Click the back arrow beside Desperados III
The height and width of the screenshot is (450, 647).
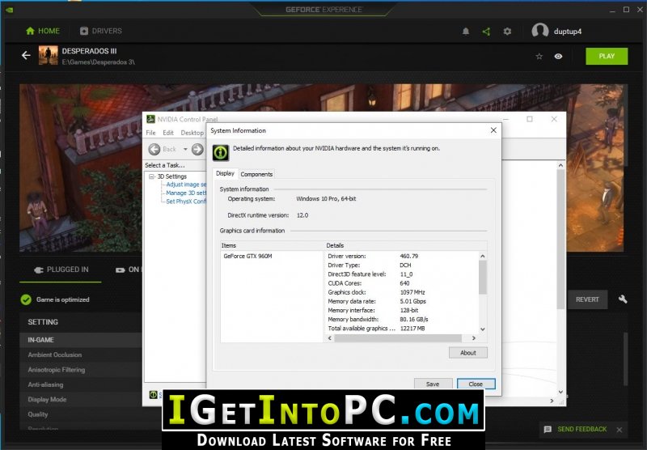pos(26,55)
